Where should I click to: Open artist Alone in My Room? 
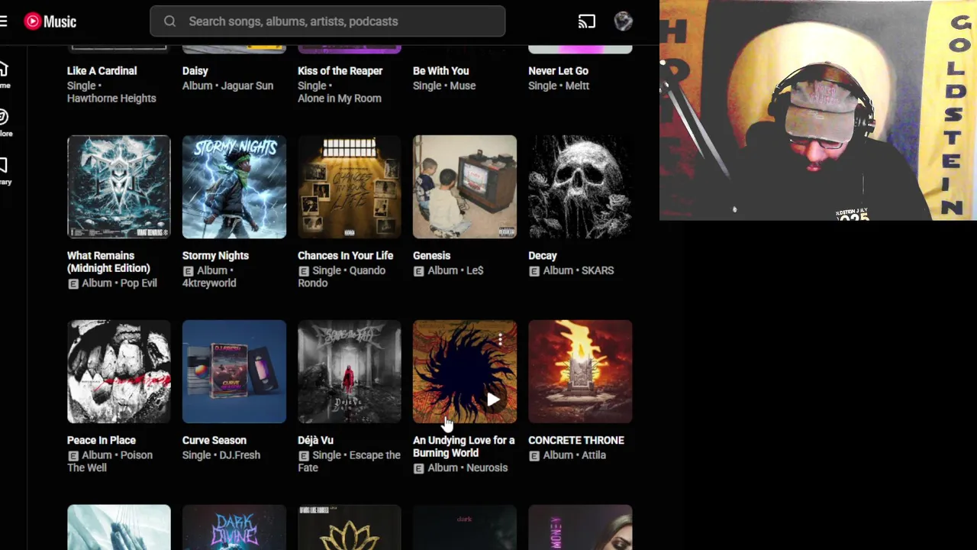pyautogui.click(x=340, y=98)
